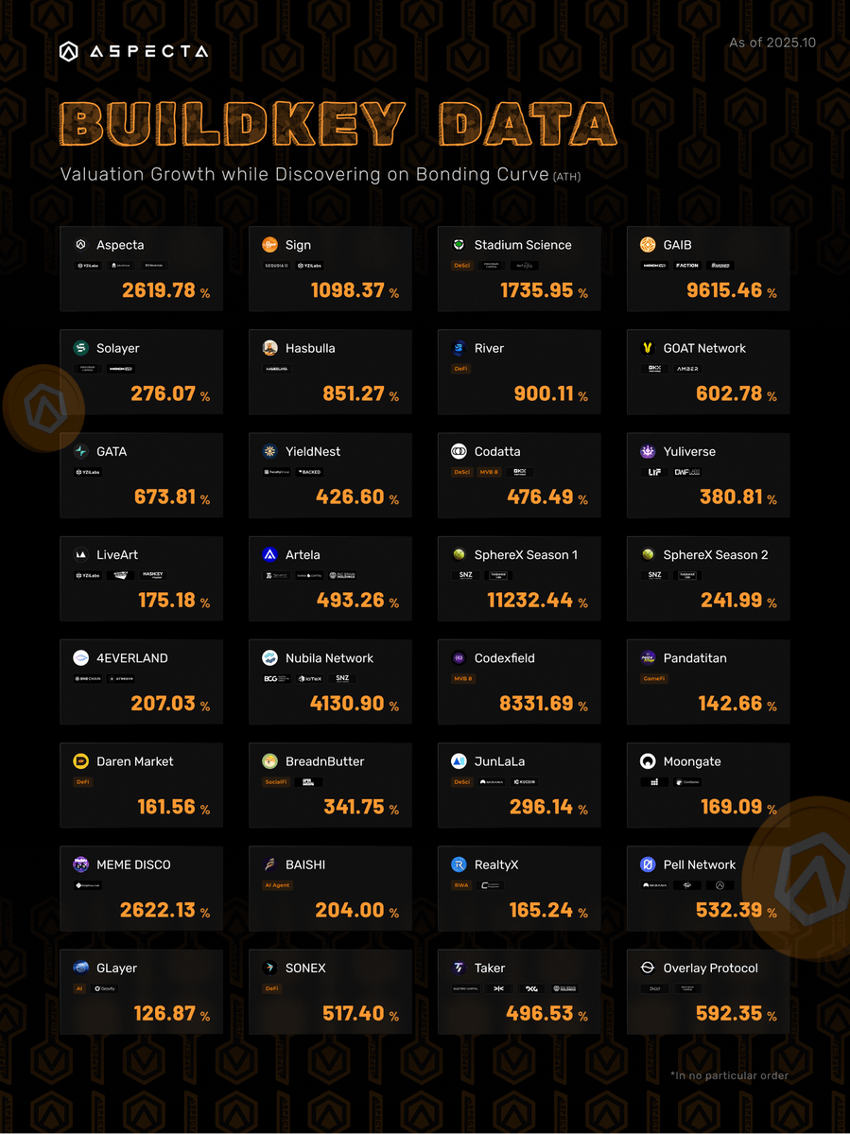Click the GOAT Network icon
Viewport: 850px width, 1134px height.
(x=648, y=348)
